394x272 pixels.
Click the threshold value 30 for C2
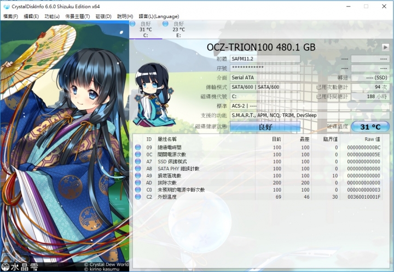coord(335,197)
